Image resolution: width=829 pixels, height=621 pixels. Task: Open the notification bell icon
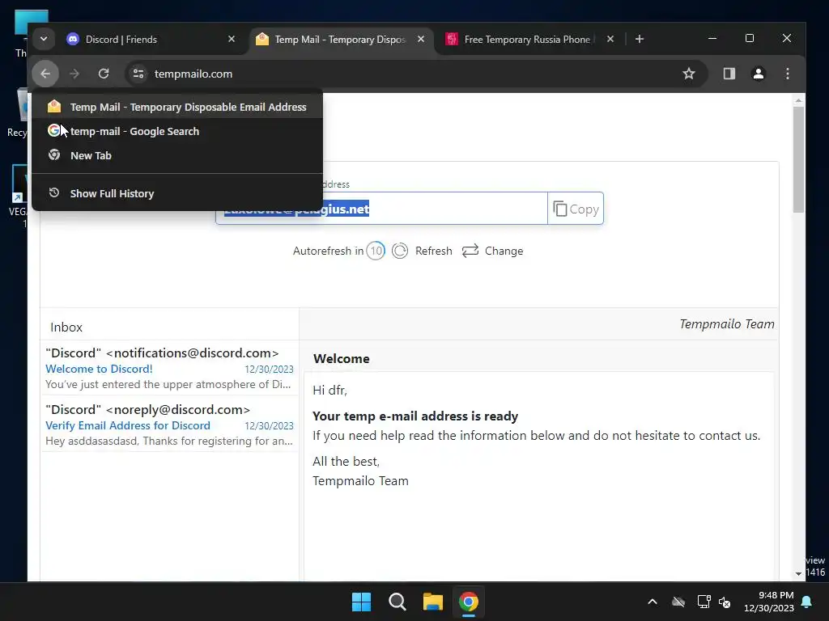click(806, 602)
